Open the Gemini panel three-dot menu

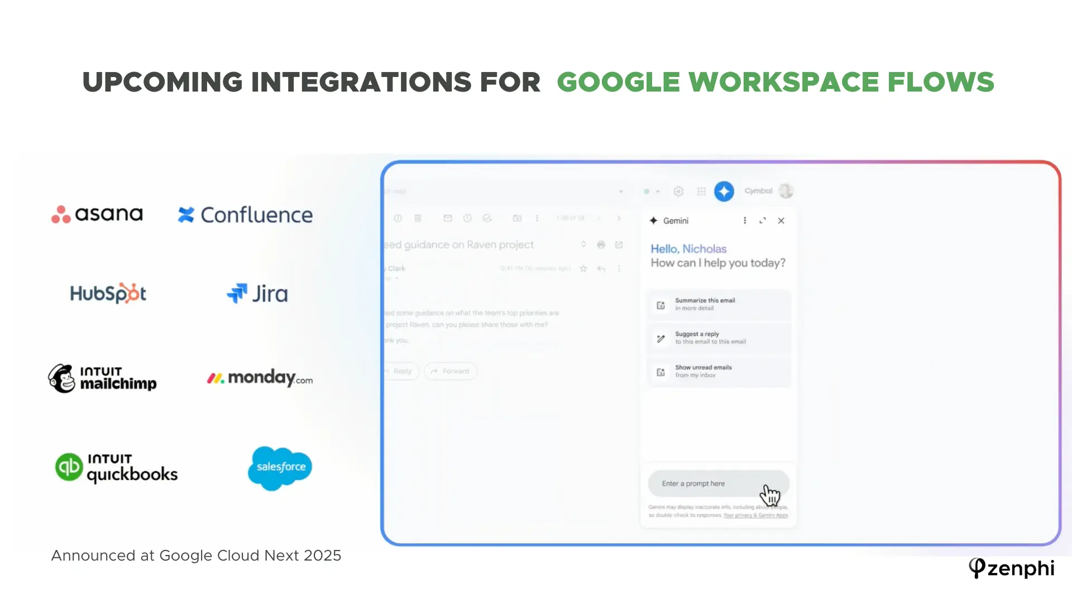745,221
